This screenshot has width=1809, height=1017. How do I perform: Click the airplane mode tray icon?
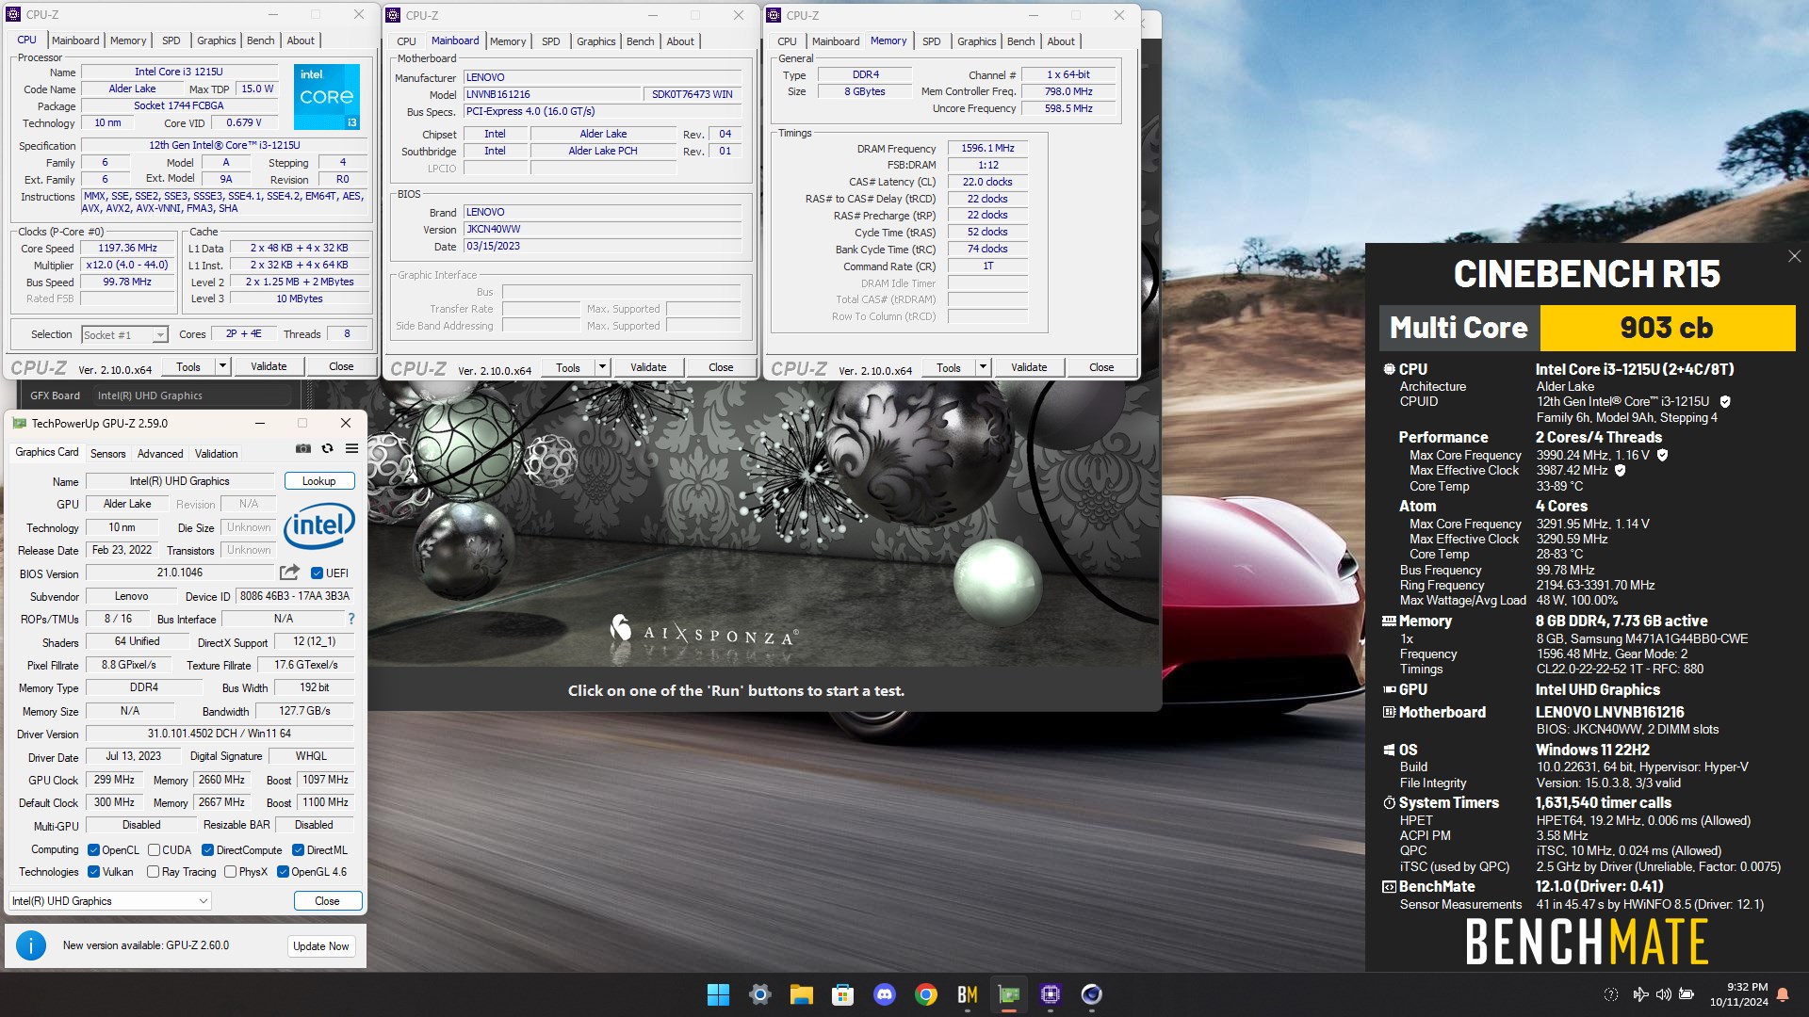(x=1640, y=994)
